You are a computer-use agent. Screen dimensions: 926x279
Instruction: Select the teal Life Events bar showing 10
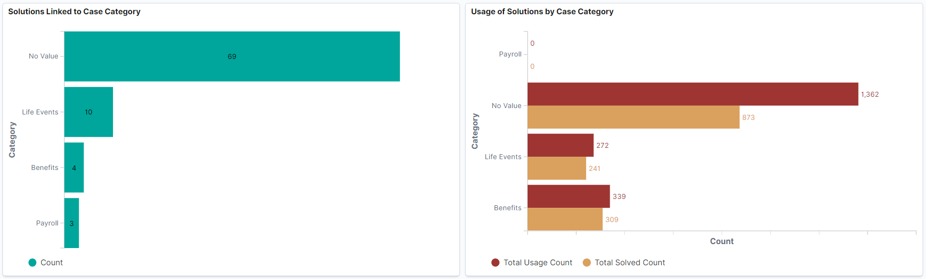tap(88, 112)
